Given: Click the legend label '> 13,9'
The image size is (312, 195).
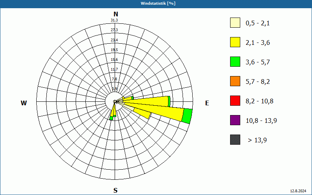Looking at the screenshot, I should tap(257, 140).
